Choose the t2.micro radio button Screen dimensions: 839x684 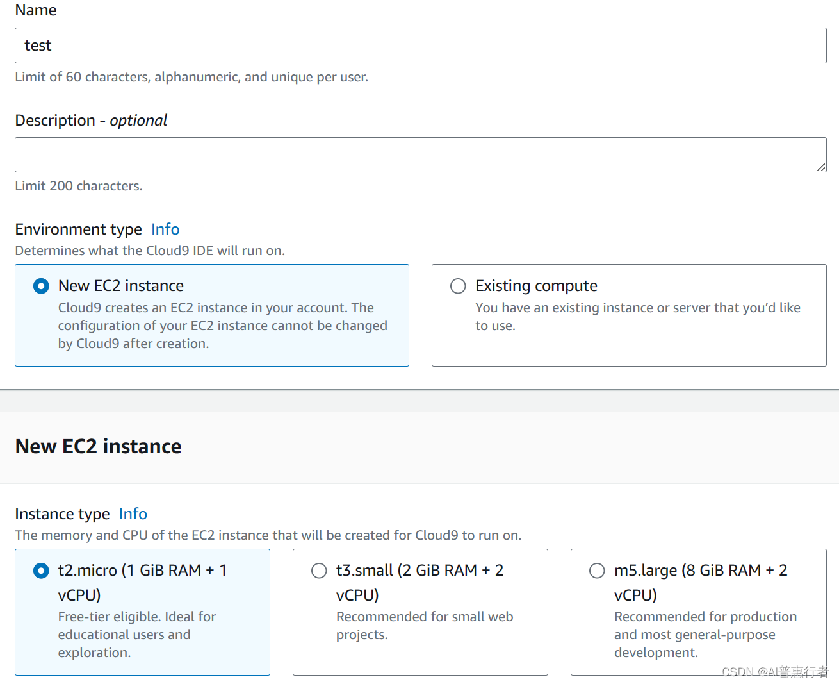pyautogui.click(x=41, y=571)
